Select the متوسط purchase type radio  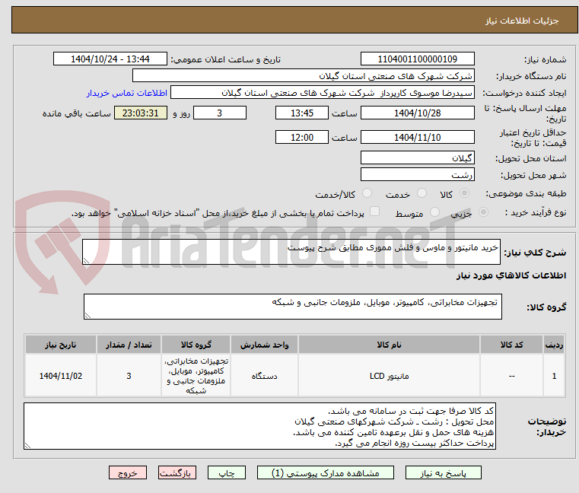point(435,212)
